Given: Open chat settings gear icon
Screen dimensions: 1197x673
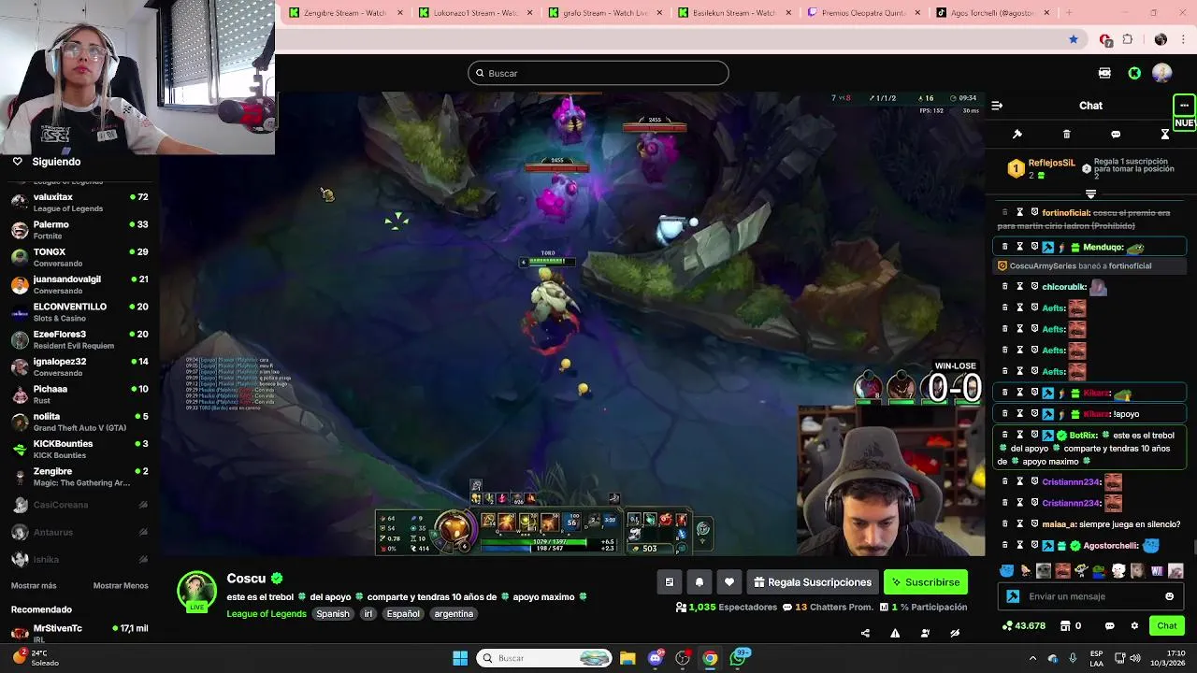Looking at the screenshot, I should point(1134,626).
